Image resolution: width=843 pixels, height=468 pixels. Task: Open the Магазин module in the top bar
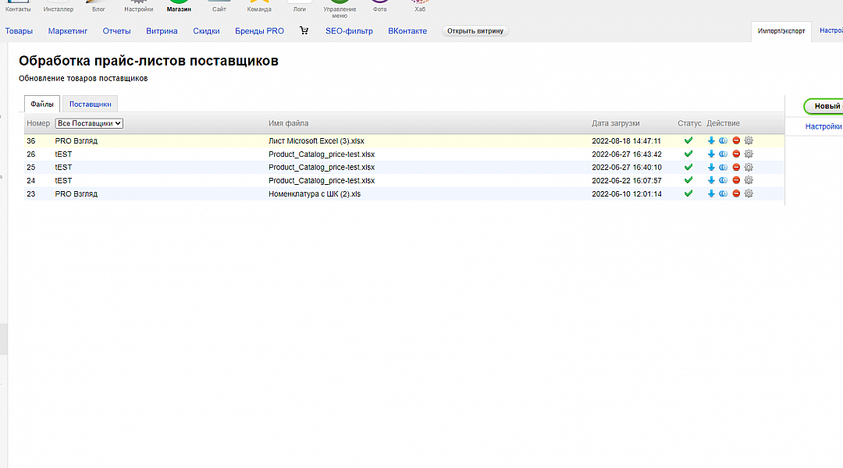tap(179, 6)
